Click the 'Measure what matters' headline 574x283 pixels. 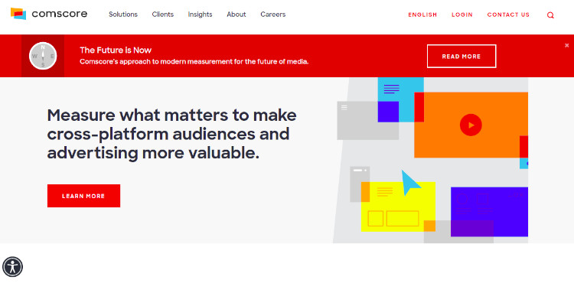click(x=171, y=134)
